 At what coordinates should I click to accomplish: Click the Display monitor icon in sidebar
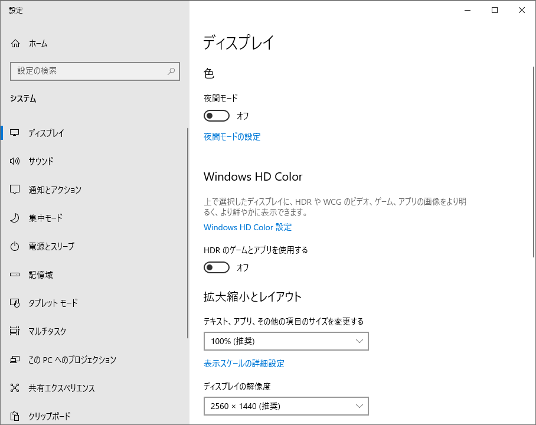click(15, 133)
